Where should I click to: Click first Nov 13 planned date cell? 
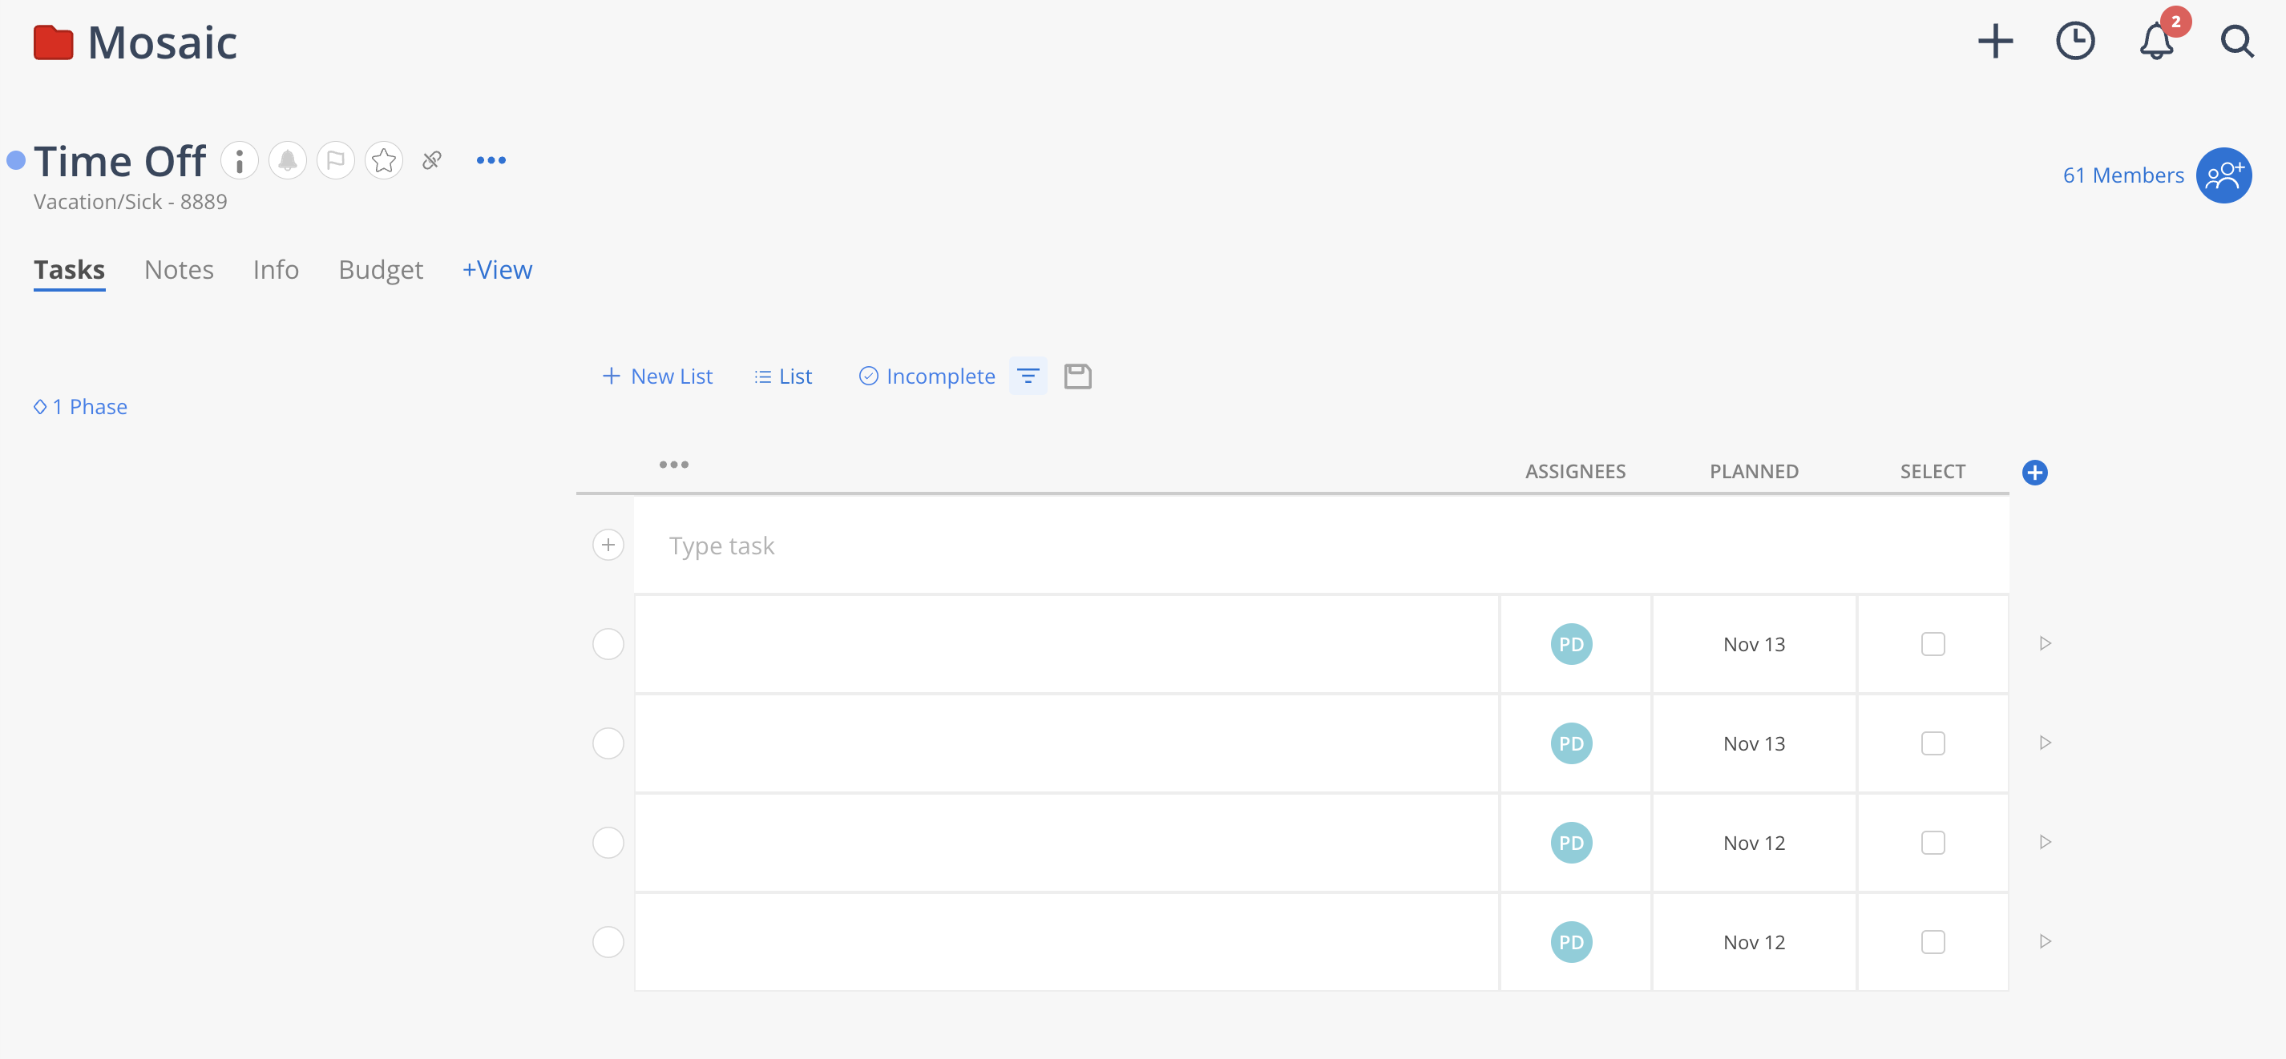[x=1754, y=644]
